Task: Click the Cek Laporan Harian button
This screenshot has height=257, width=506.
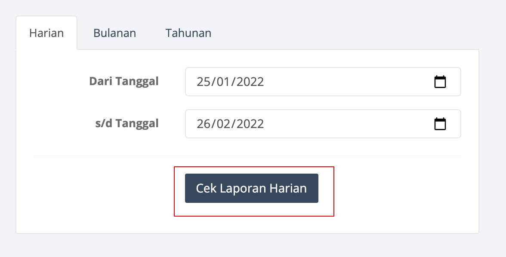Action: pos(252,188)
